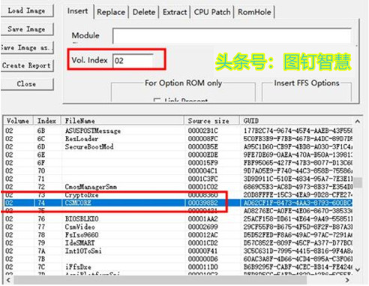Screen dimensions: 369x286
Task: Click the Load Image button
Action: coord(26,11)
